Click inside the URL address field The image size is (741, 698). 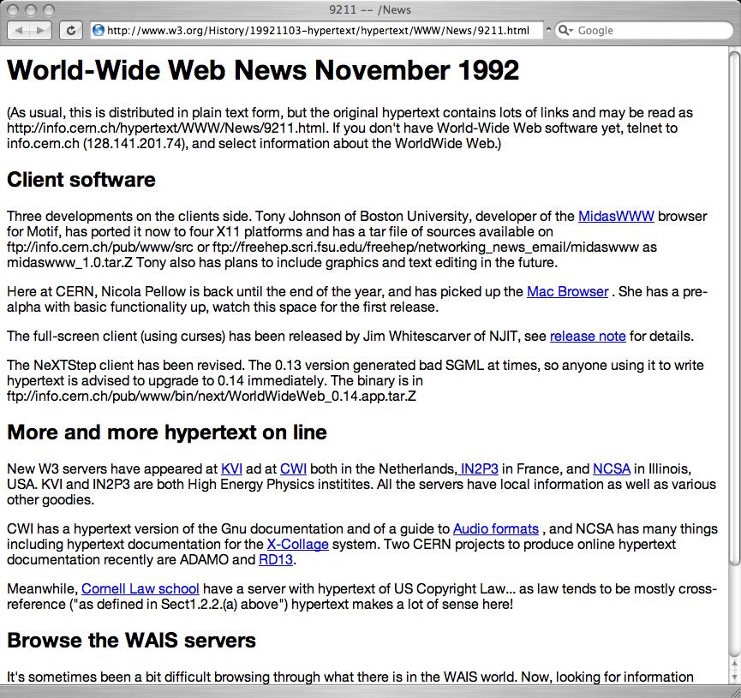point(317,31)
